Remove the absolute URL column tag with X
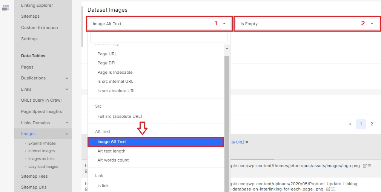 point(247,142)
